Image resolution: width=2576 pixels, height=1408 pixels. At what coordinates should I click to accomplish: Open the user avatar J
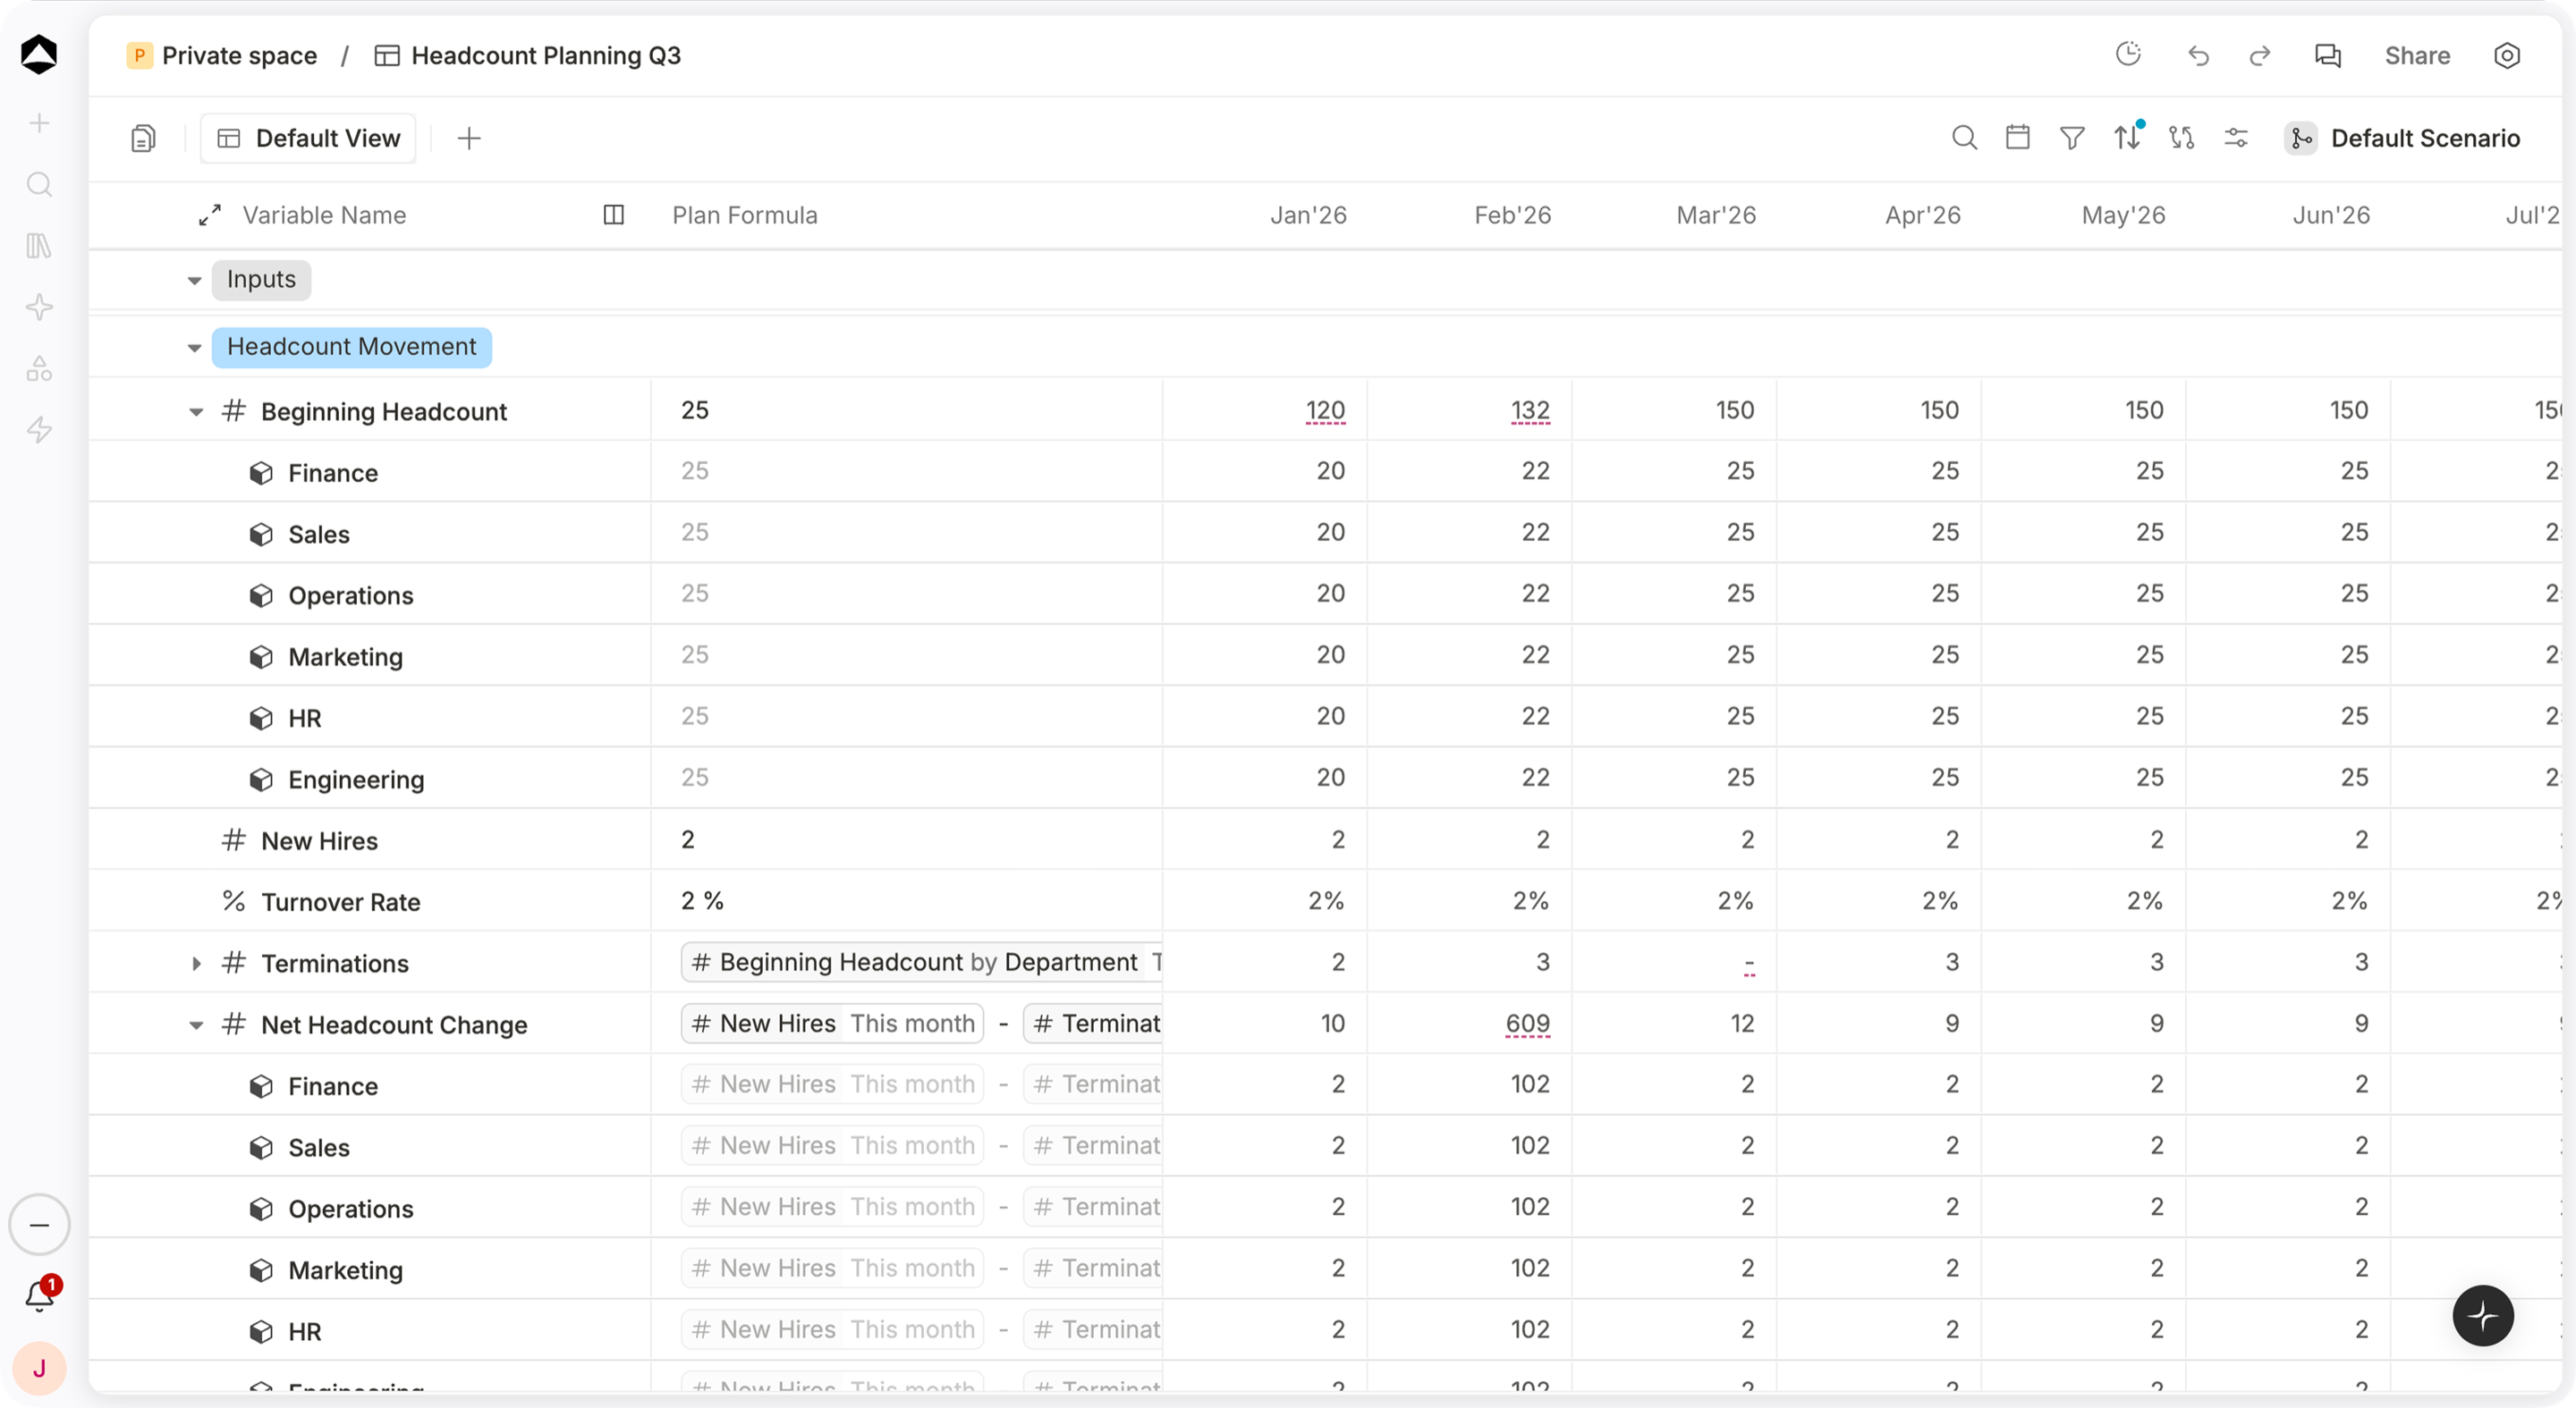click(x=39, y=1368)
